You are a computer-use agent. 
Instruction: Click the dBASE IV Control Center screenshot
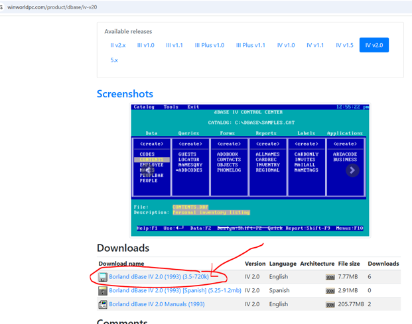coord(249,170)
